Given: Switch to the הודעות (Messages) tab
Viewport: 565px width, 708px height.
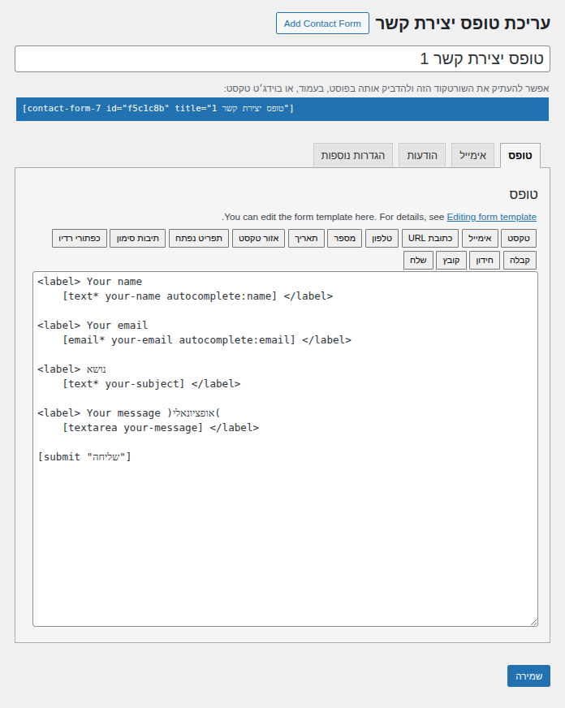Looking at the screenshot, I should pos(422,155).
